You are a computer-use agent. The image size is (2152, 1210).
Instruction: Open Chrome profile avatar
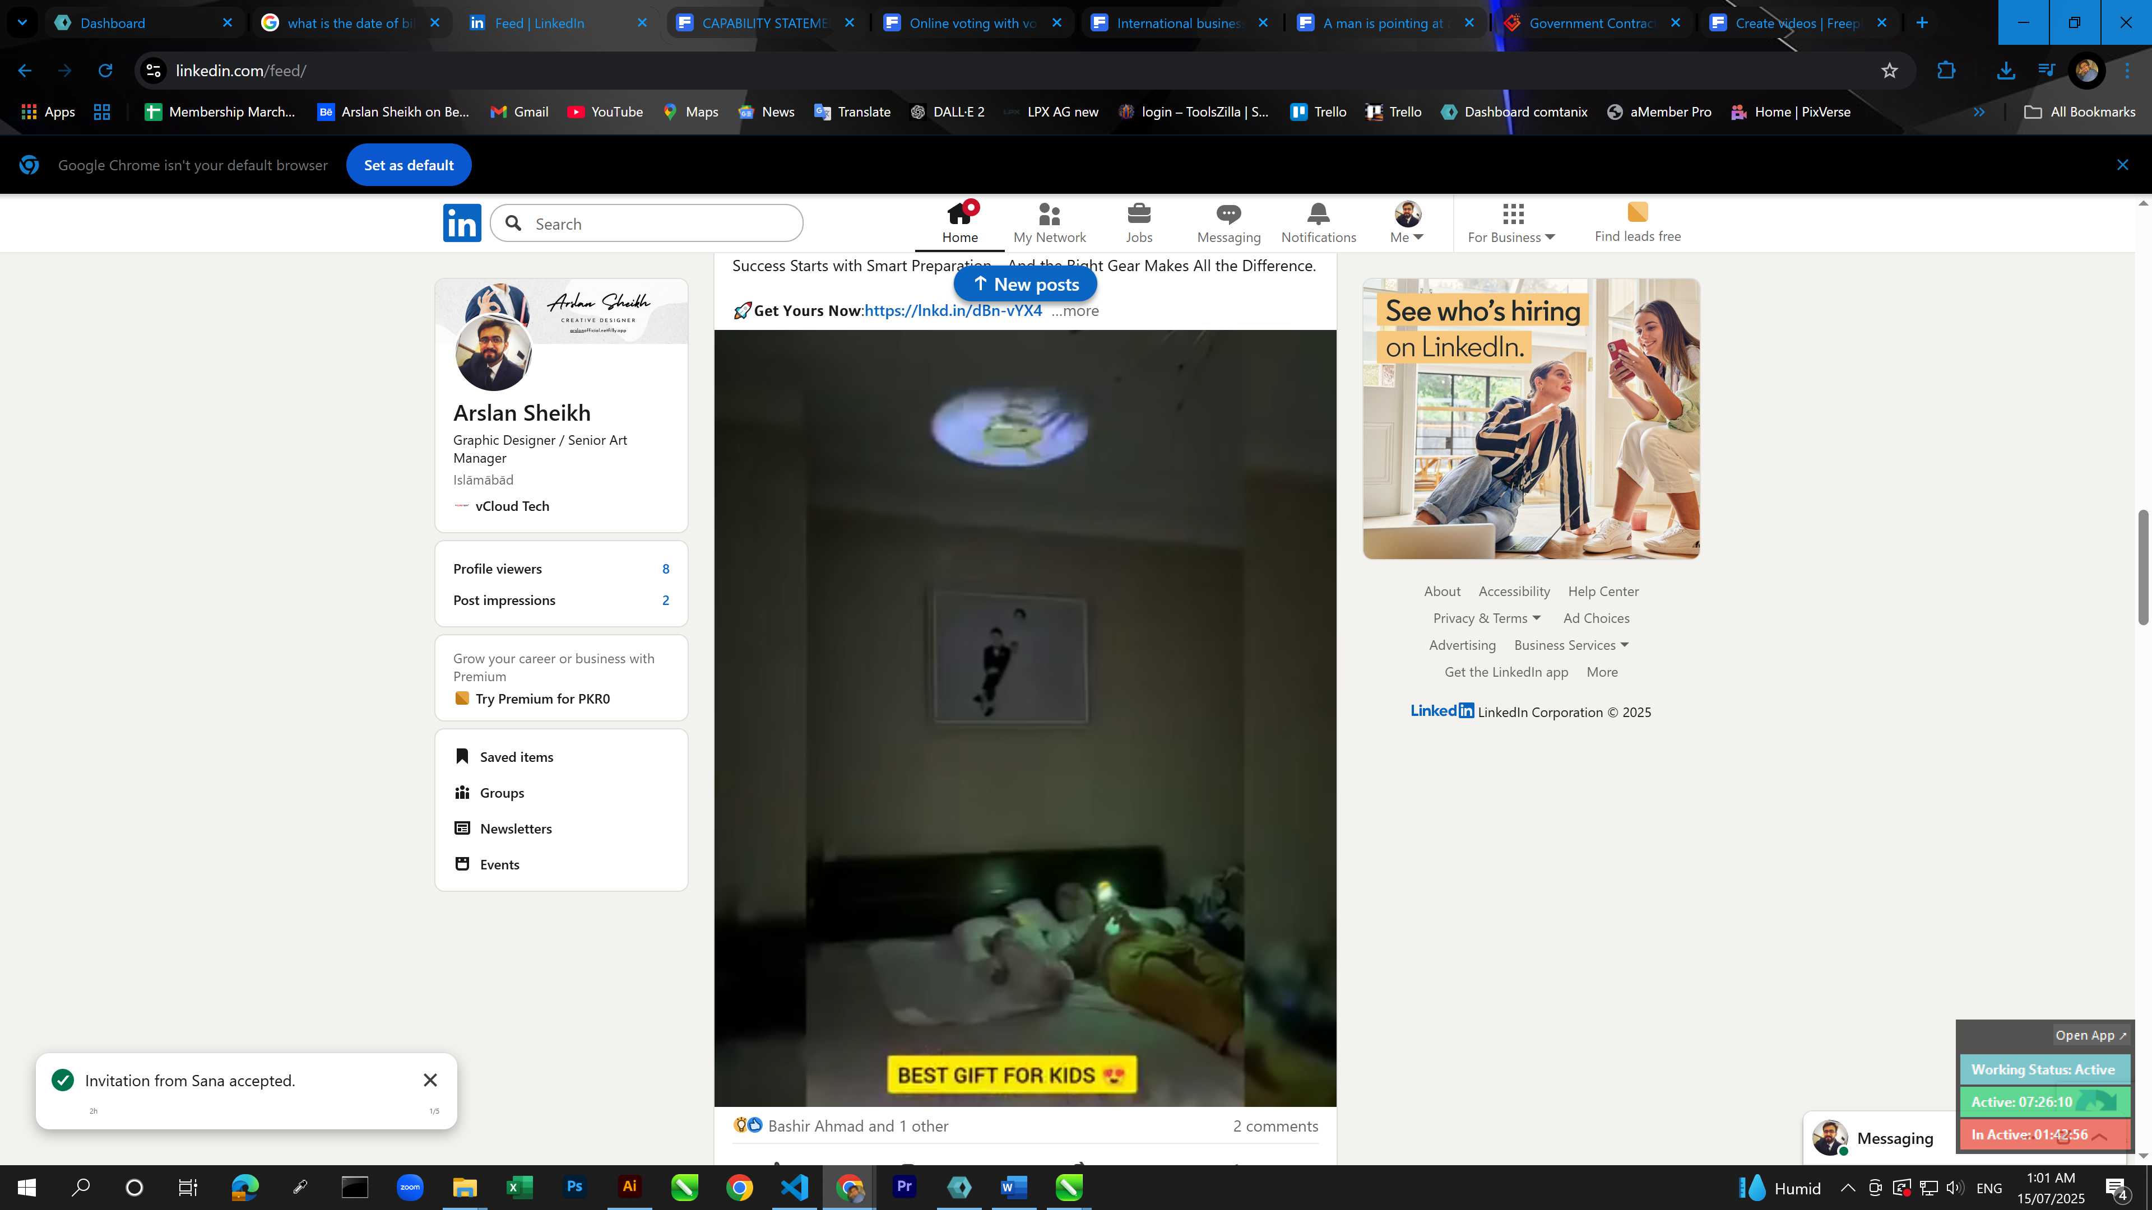pos(2087,71)
